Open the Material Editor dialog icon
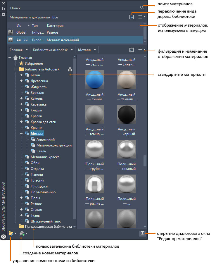The width and height of the screenshot is (216, 269). pos(142,234)
